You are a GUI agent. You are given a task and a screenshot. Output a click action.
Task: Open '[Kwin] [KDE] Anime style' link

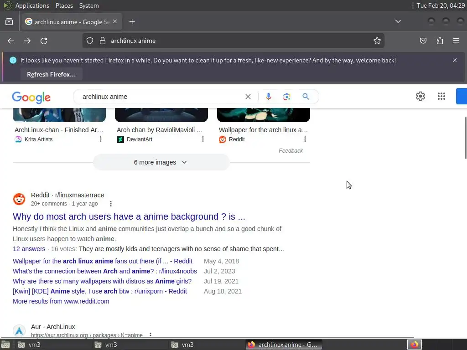coord(100,291)
